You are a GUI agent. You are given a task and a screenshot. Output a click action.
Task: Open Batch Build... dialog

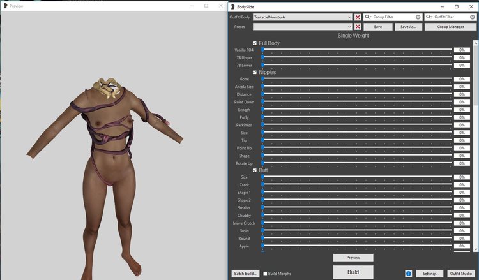coord(245,274)
